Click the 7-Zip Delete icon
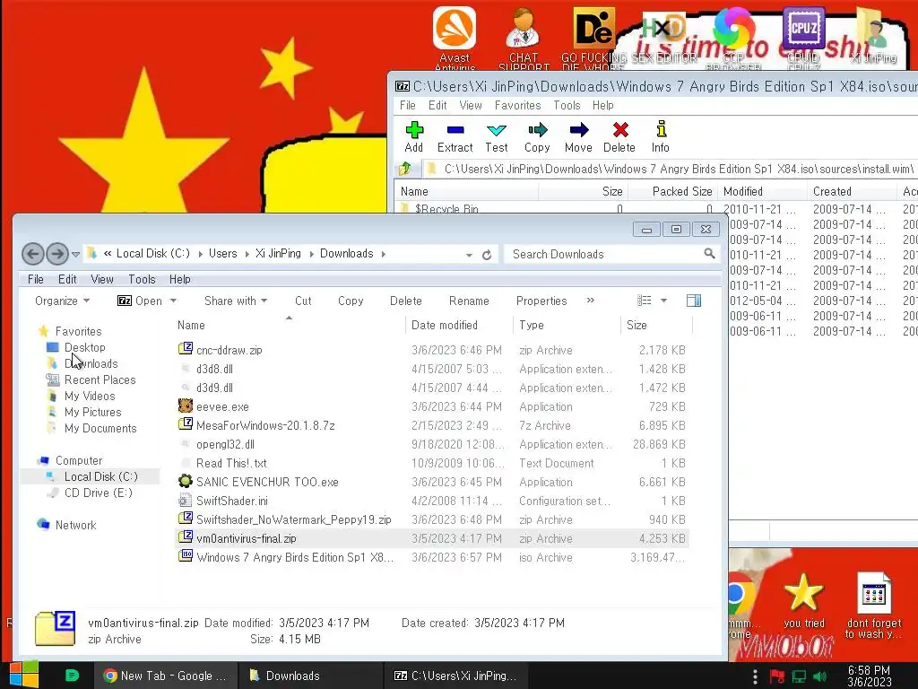The width and height of the screenshot is (918, 689). click(x=620, y=130)
